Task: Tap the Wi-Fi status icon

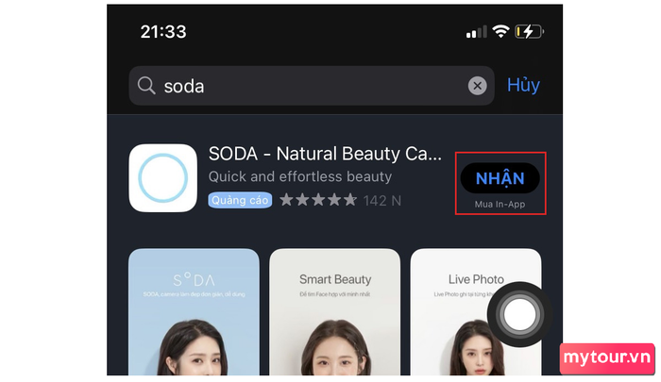Action: [500, 31]
